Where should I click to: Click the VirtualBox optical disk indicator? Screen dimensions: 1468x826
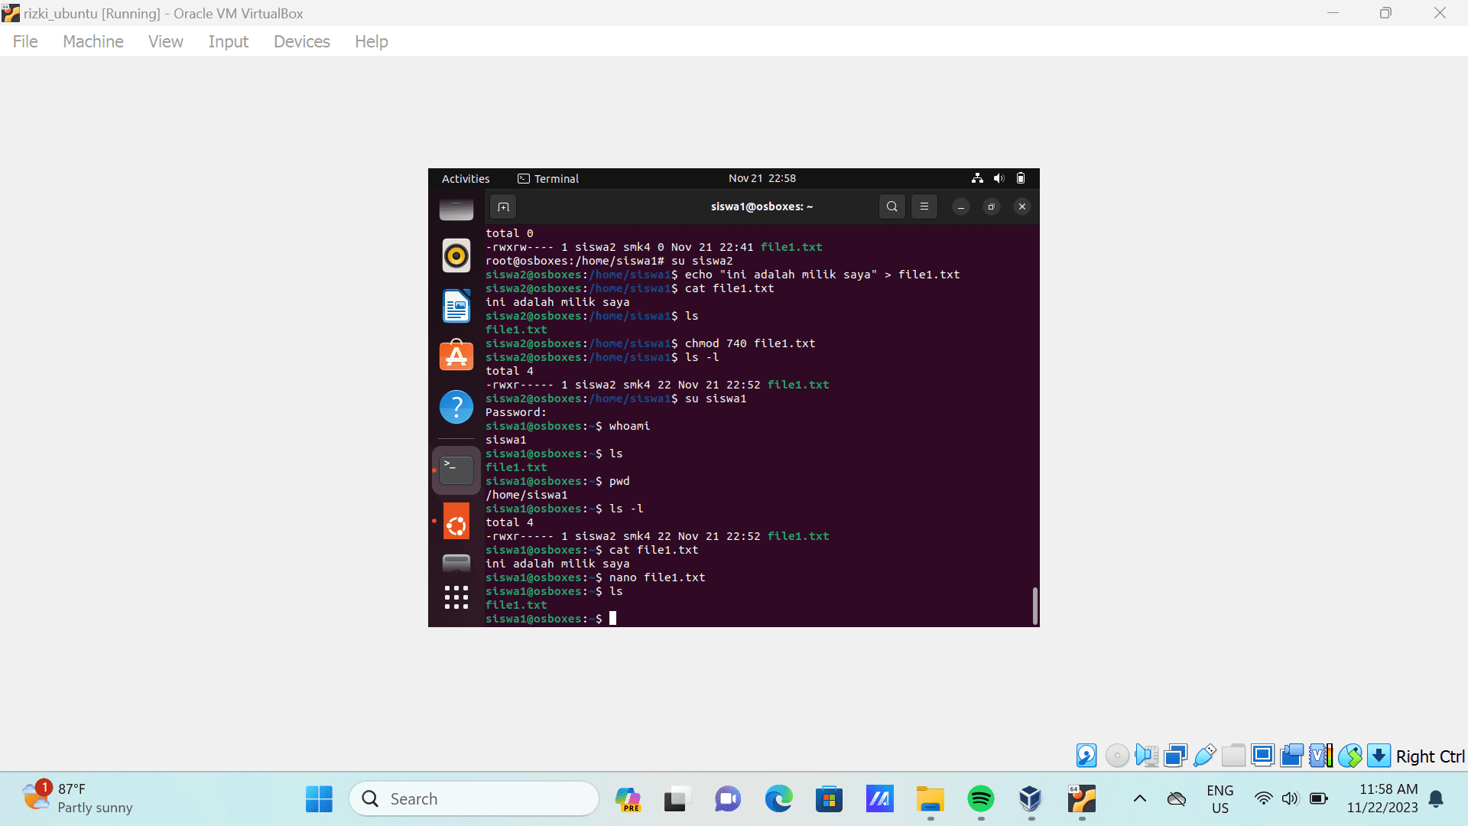1117,756
